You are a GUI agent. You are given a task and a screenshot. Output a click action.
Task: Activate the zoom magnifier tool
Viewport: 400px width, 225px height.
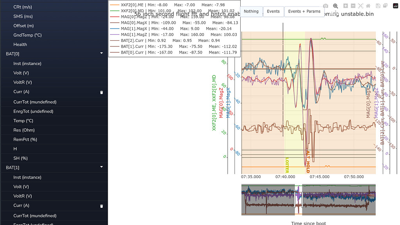coord(335,6)
